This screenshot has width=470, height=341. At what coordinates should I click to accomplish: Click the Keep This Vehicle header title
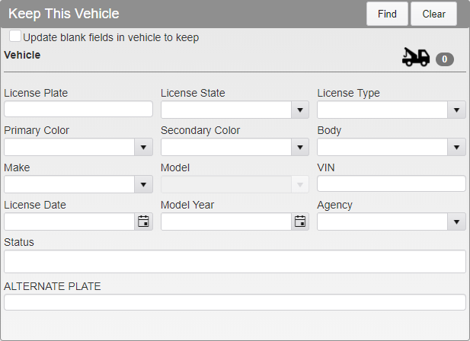coord(64,14)
